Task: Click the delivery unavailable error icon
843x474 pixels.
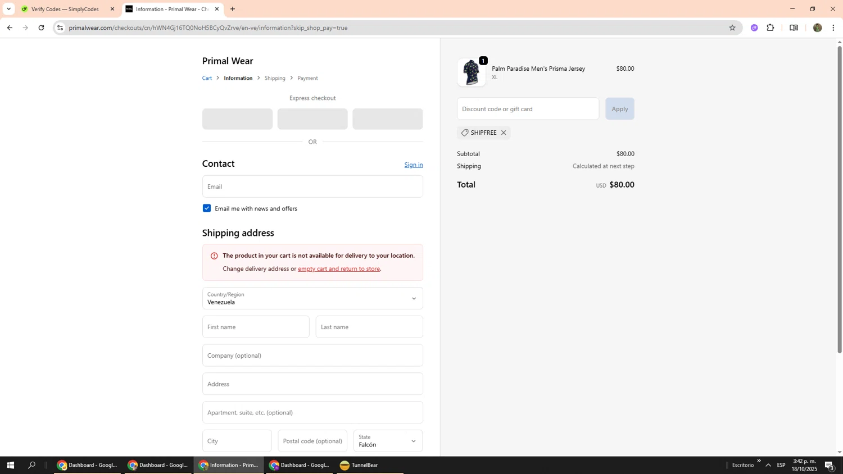Action: [x=214, y=256]
